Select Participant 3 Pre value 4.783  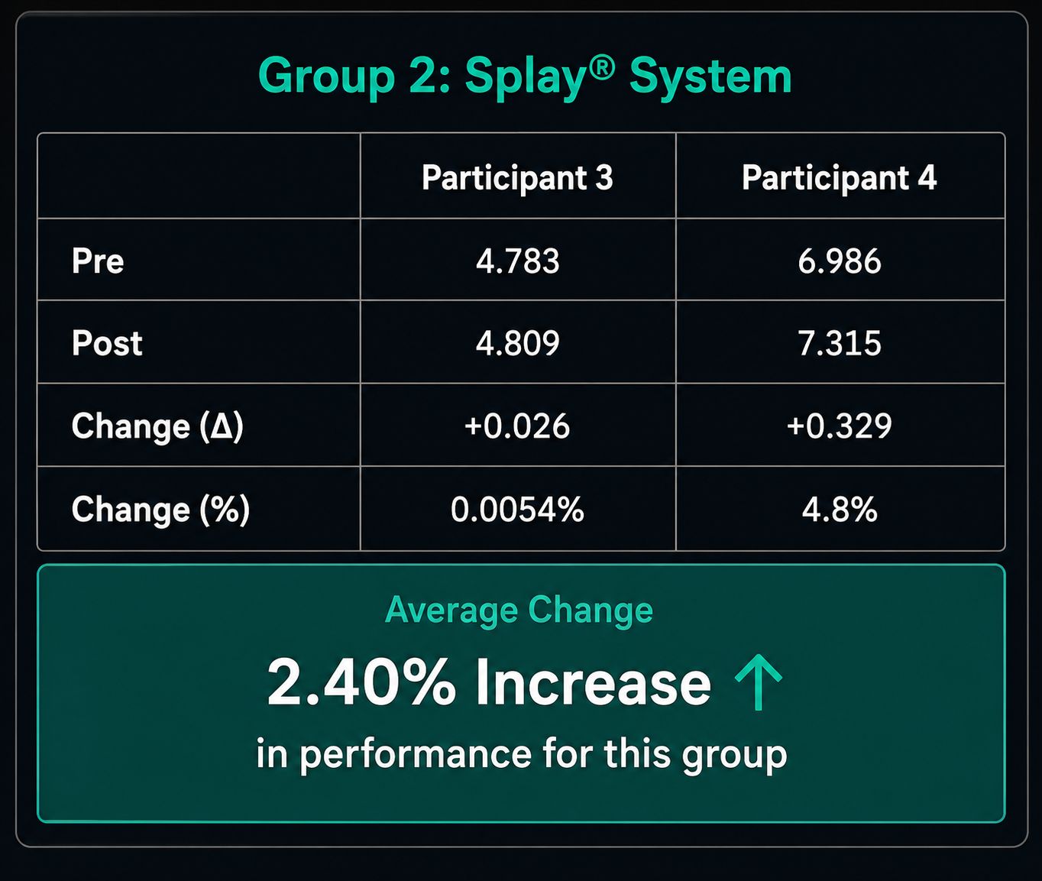click(x=518, y=261)
